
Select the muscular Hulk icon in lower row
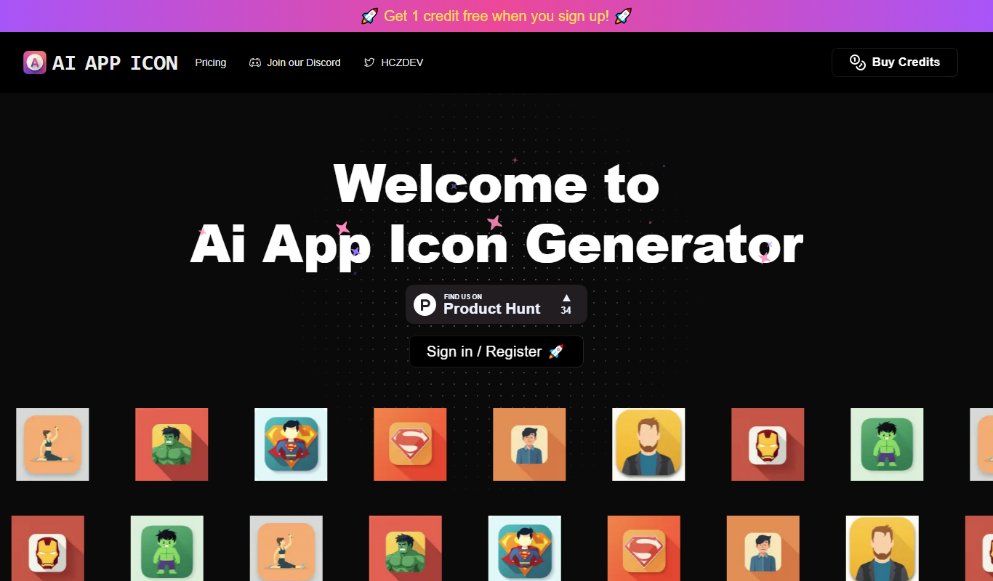tap(406, 548)
